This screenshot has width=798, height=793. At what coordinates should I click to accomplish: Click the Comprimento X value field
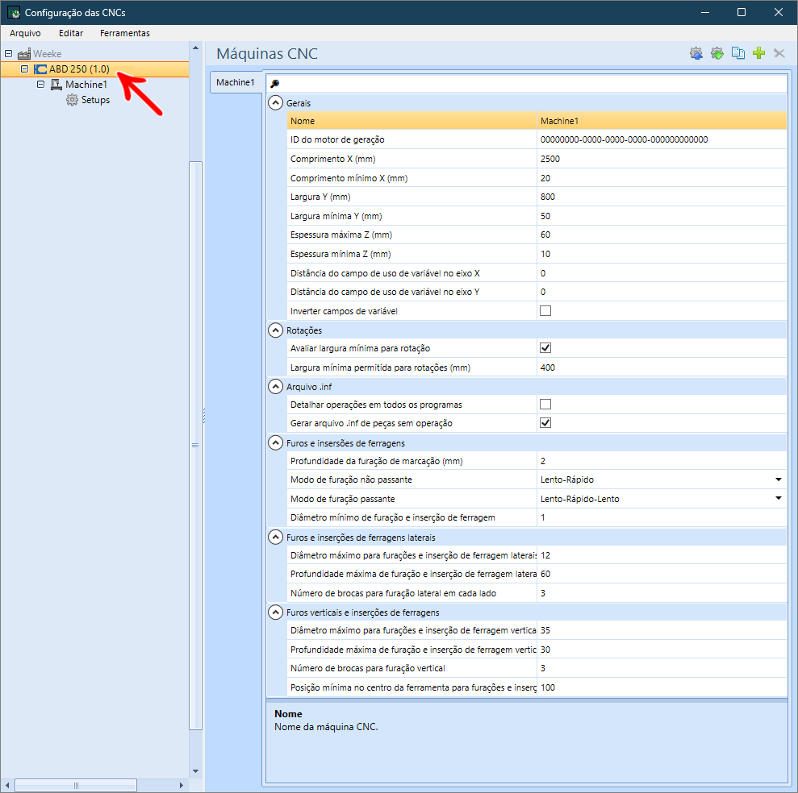pos(662,159)
